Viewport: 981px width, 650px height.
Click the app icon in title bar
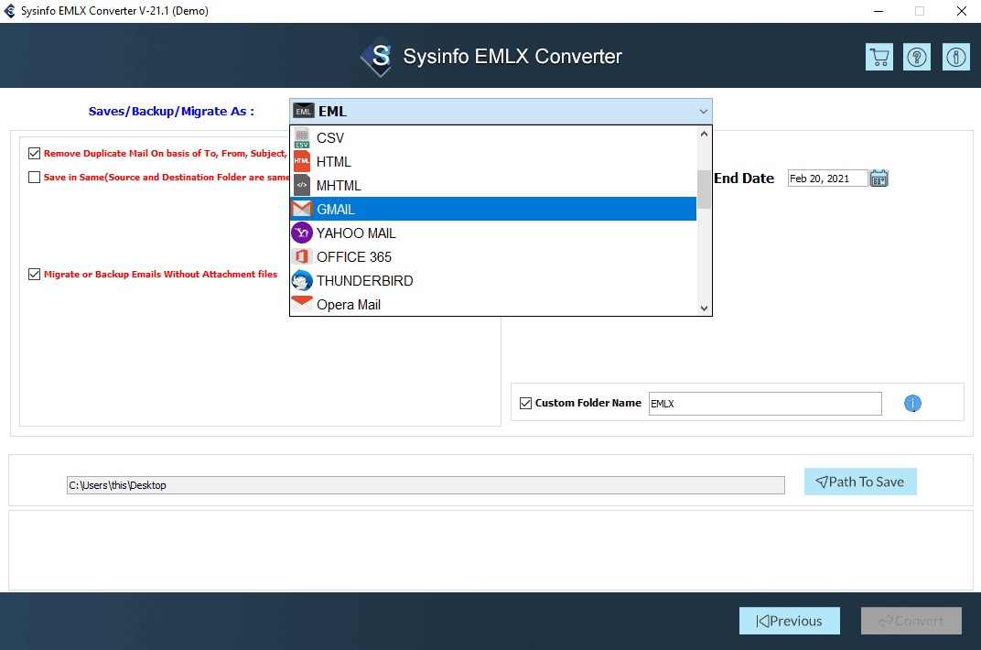point(9,11)
